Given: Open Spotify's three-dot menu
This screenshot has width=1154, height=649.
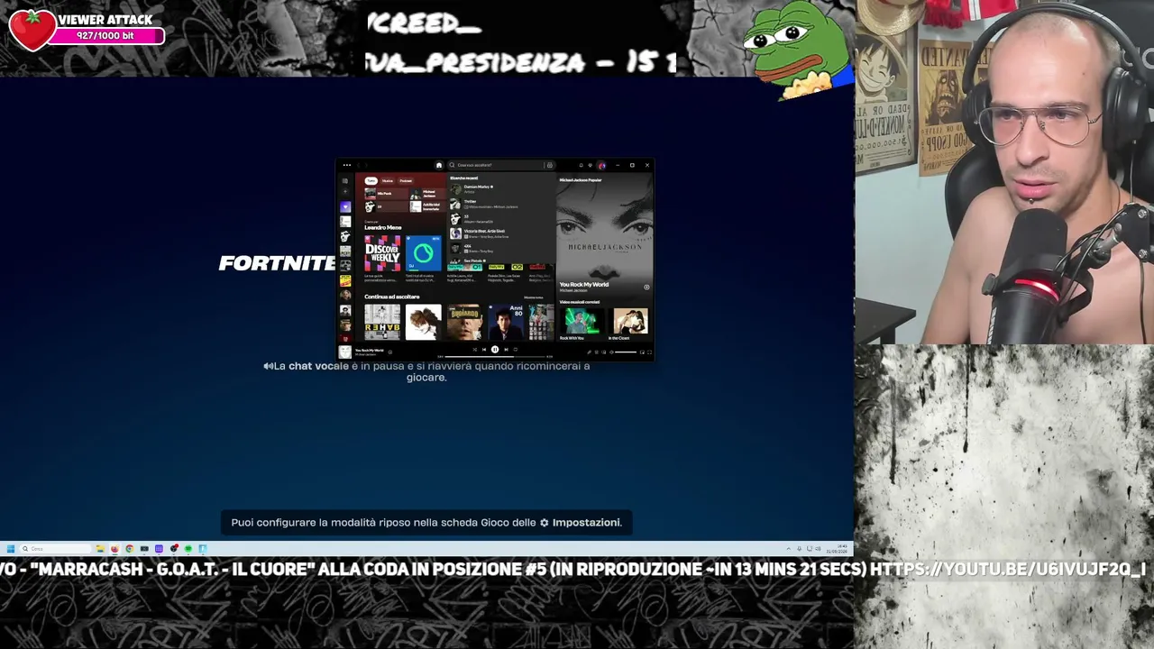Looking at the screenshot, I should click(346, 165).
